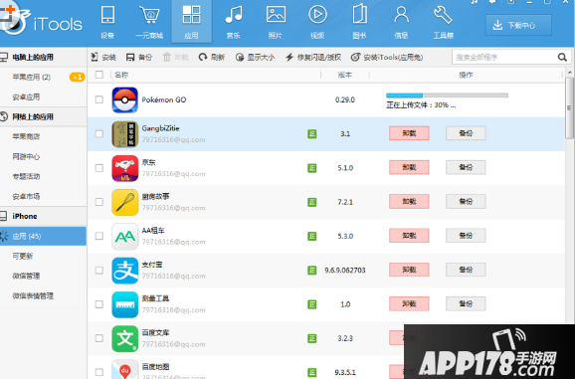The image size is (575, 379).
Task: Tick the Pokémon GO checkbox
Action: tap(99, 99)
